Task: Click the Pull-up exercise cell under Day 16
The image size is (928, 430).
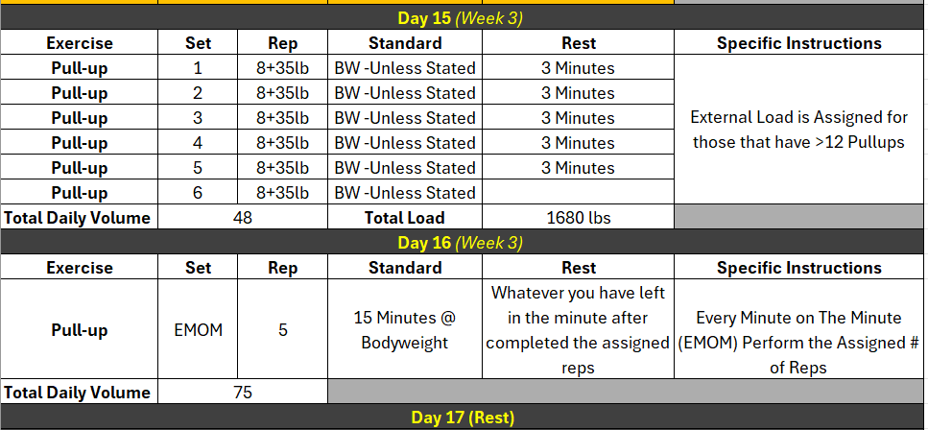Action: [x=79, y=330]
